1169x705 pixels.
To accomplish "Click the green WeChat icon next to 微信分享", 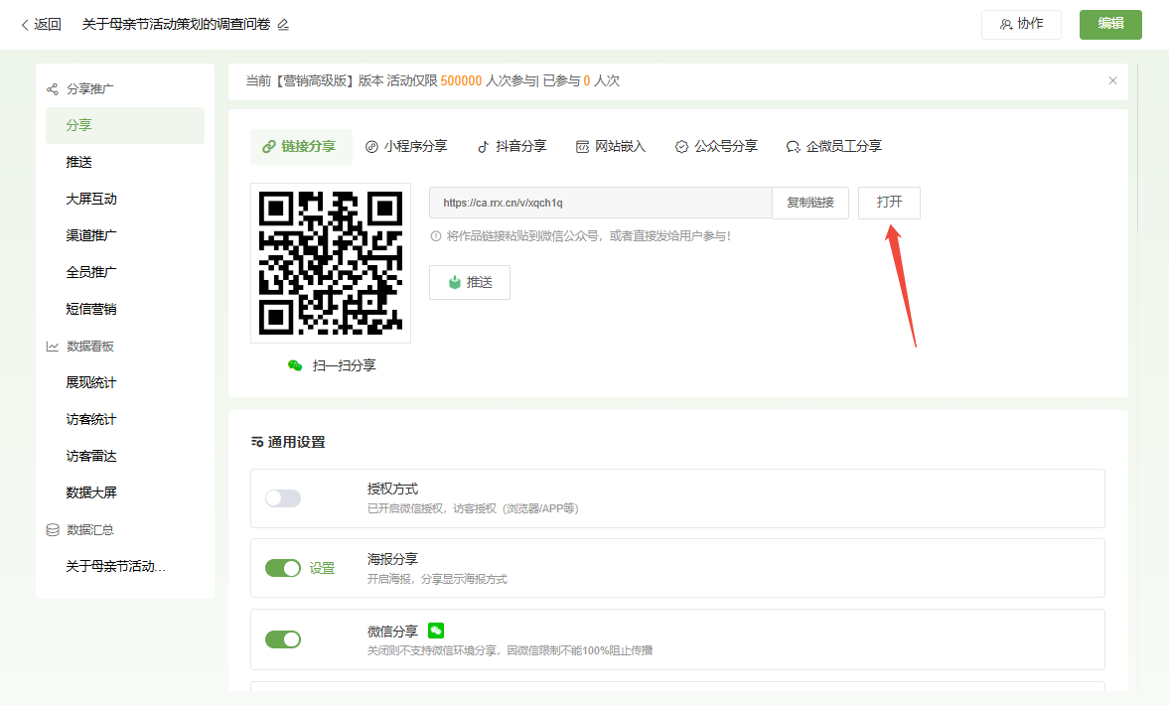I will coord(436,631).
